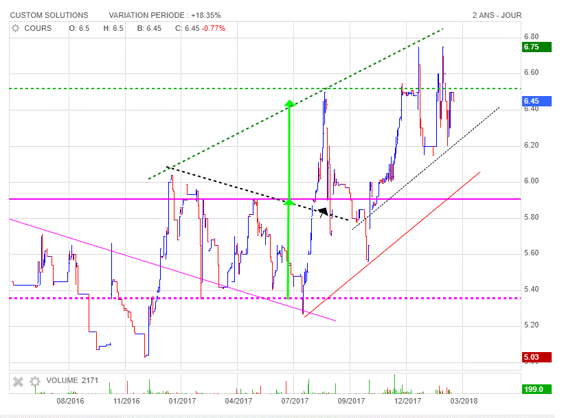
Task: Click the C: 6.45 close value
Action: pyautogui.click(x=187, y=28)
